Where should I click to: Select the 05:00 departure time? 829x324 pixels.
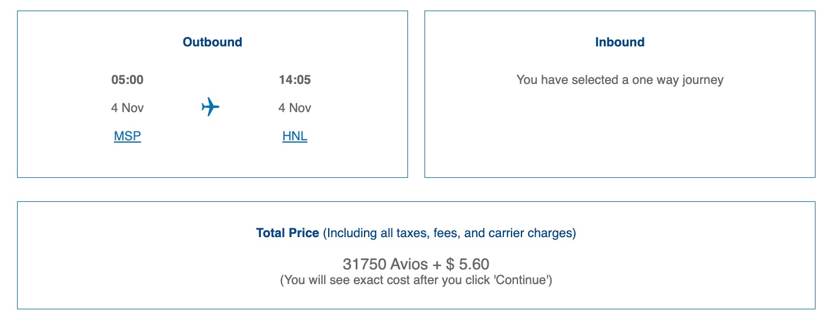coord(128,80)
